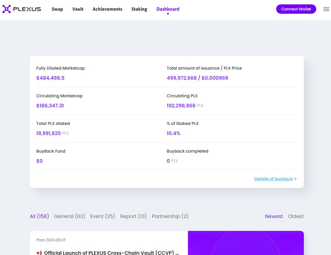The height and width of the screenshot is (255, 331).
Task: Click the post date 2024.09.13
Action: coord(51,240)
